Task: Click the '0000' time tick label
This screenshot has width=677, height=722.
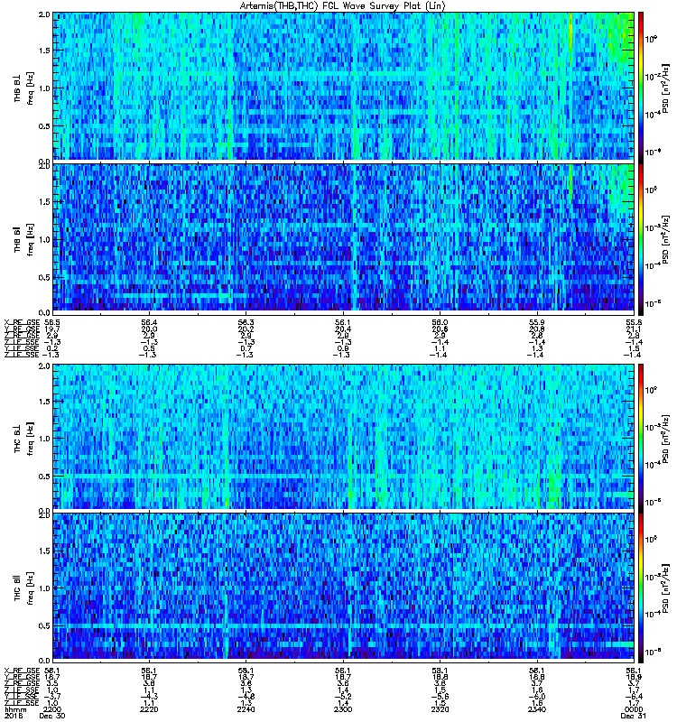Action: [x=634, y=709]
